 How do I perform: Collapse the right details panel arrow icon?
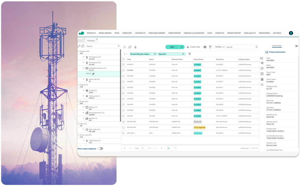297,46
